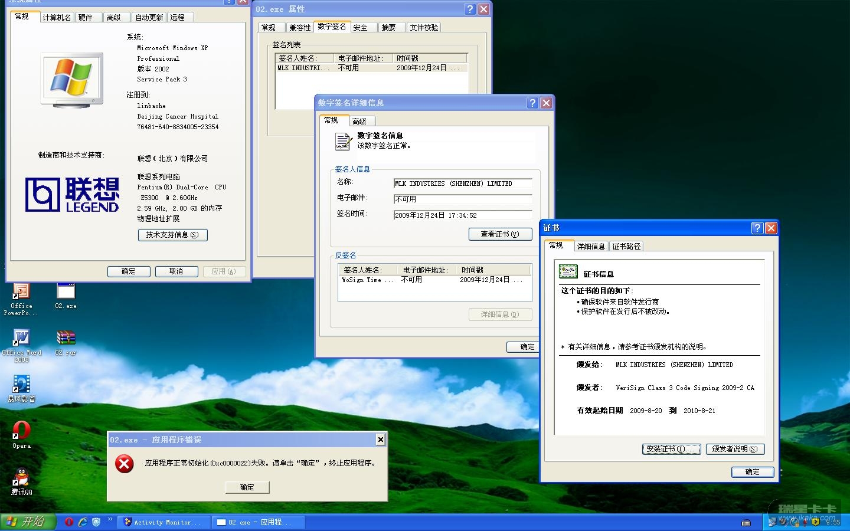Close the 02.exe 应用程序错误 dialog with its X
Image resolution: width=850 pixels, height=531 pixels.
click(381, 440)
